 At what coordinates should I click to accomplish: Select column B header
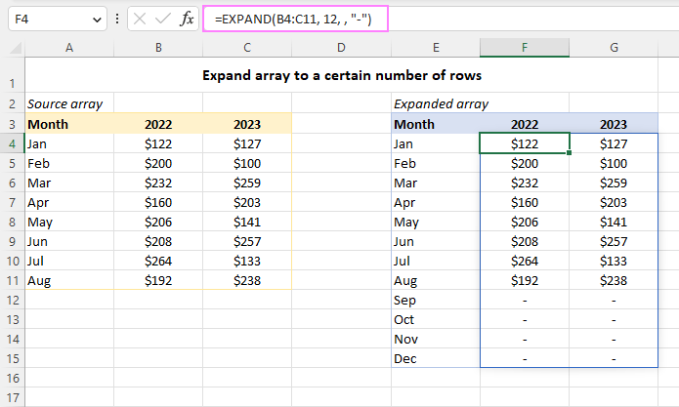pos(158,48)
